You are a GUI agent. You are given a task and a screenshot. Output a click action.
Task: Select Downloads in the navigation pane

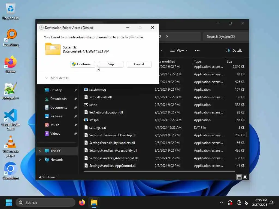pos(58,99)
